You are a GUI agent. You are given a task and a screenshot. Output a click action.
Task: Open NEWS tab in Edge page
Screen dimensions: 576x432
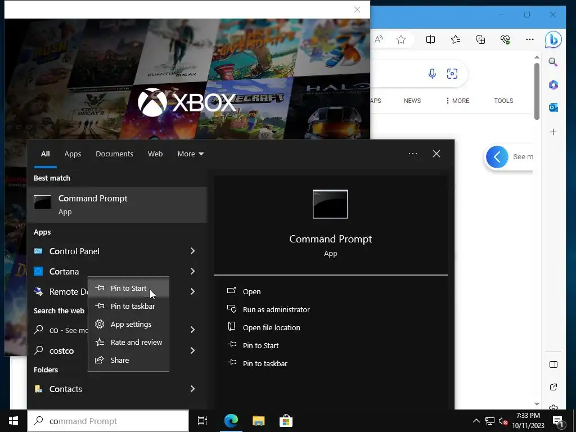[412, 101]
